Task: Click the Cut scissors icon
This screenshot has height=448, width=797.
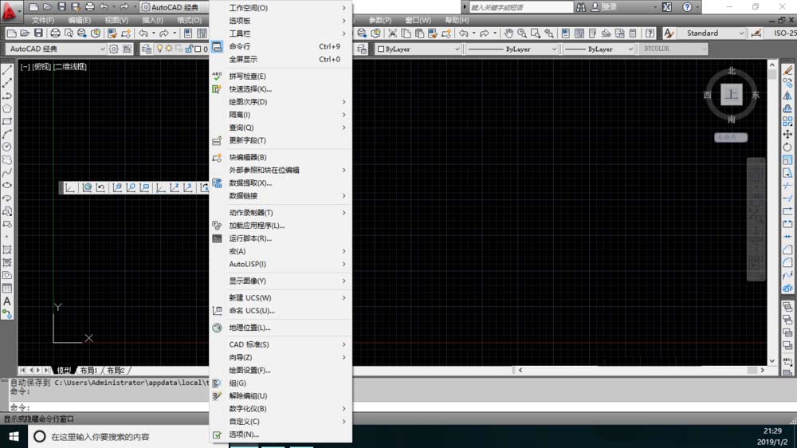Action: pos(392,33)
